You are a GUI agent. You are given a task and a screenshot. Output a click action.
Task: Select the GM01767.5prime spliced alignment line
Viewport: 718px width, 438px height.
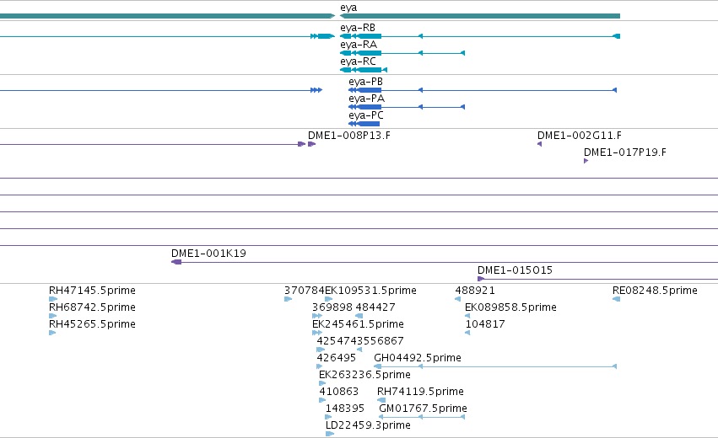[x=422, y=417]
